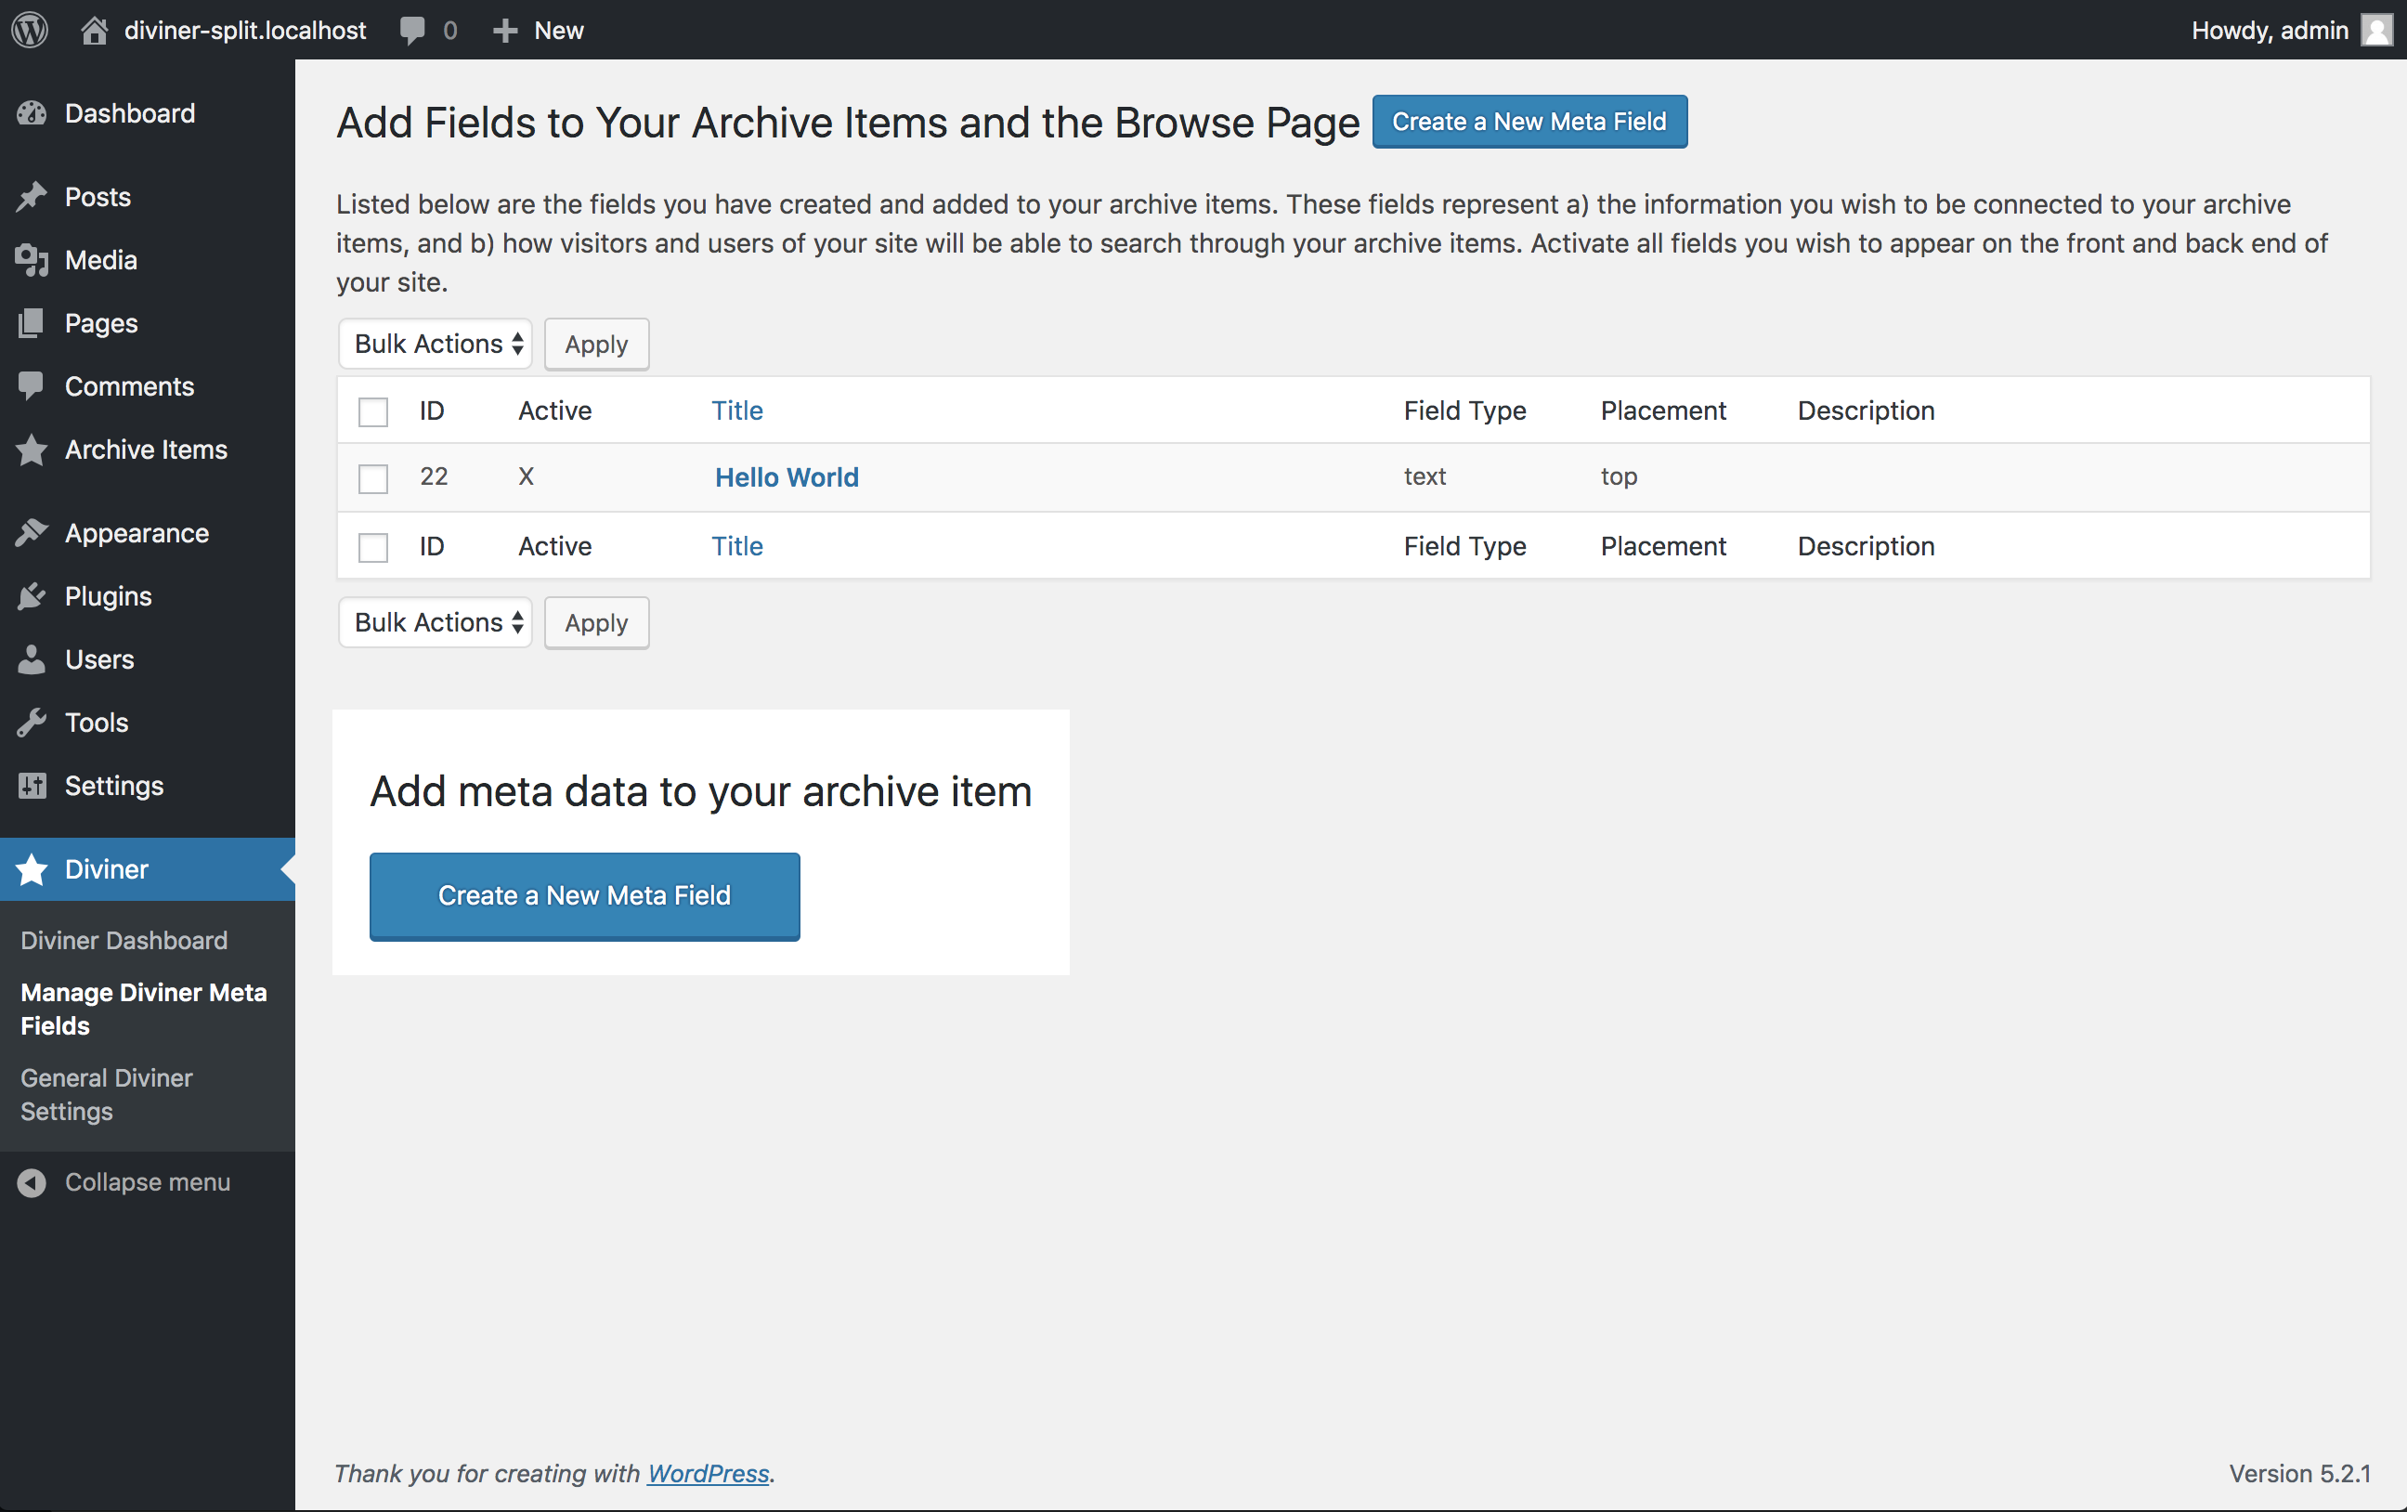Open the top Bulk Actions dropdown
The image size is (2407, 1512).
(436, 344)
